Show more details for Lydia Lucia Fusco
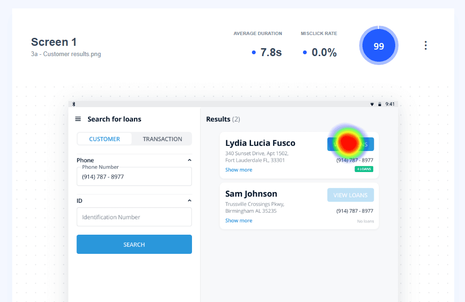This screenshot has width=465, height=302. pos(239,170)
